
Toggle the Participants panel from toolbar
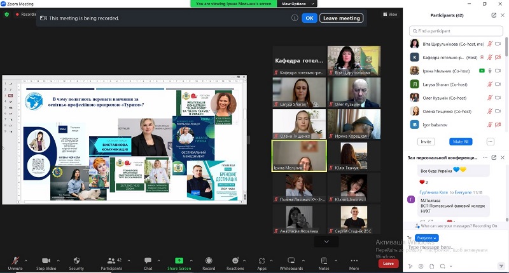[111, 263]
